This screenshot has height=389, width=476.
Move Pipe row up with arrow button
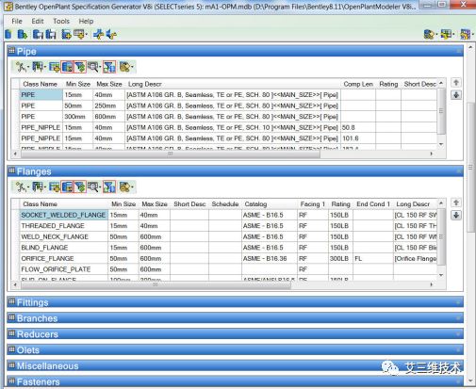tap(456, 83)
